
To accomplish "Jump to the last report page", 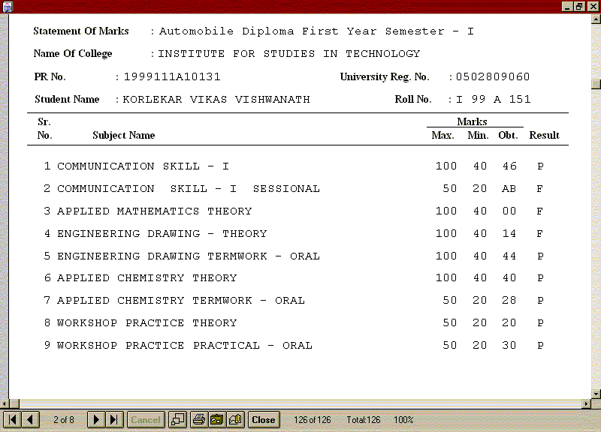I will pos(114,420).
